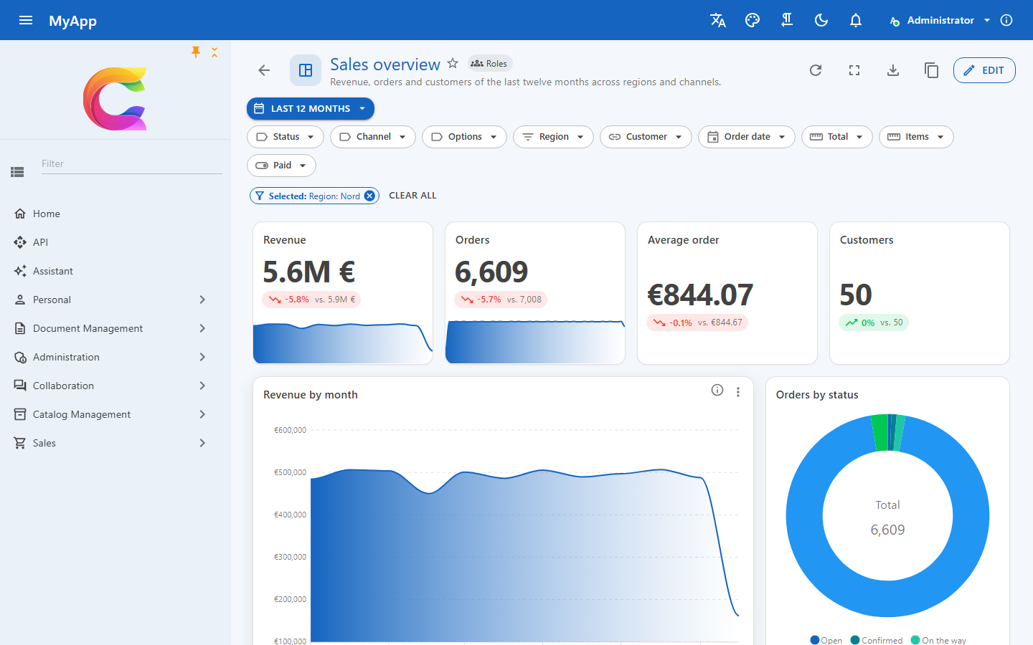1033x645 pixels.
Task: Refresh the Sales overview dashboard
Action: coord(816,70)
